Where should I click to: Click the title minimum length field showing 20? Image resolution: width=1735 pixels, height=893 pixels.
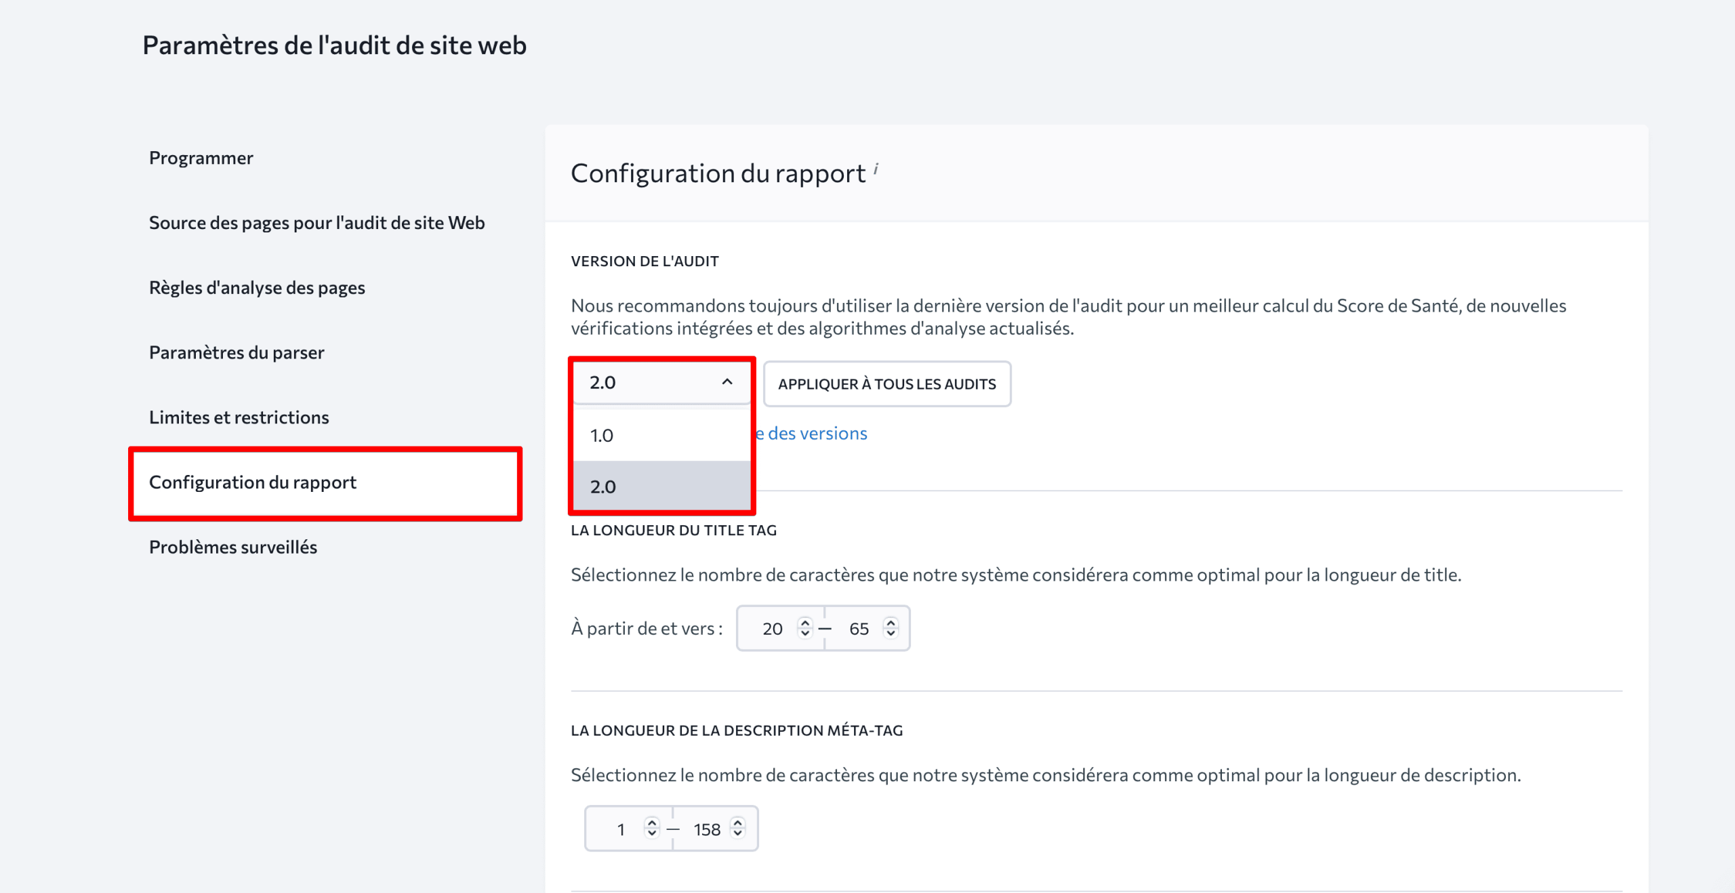tap(772, 629)
